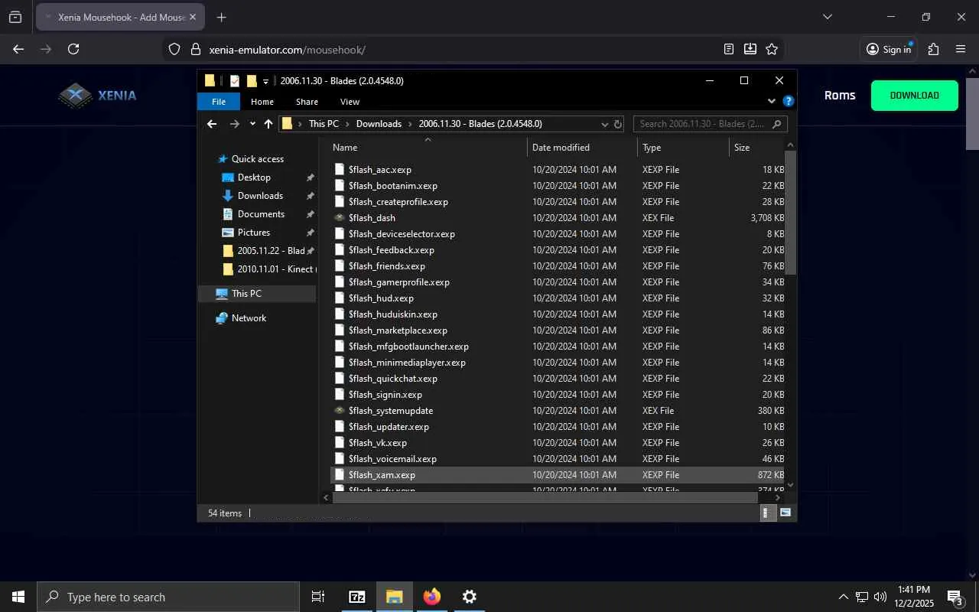The image size is (979, 612).
Task: Click the site security padlock icon
Action: point(195,50)
